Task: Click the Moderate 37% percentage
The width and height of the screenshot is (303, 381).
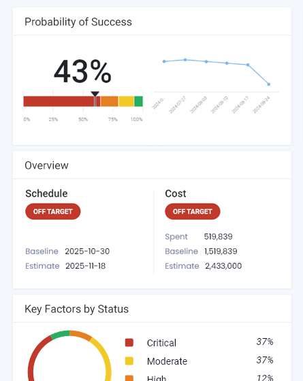Action: 265,360
